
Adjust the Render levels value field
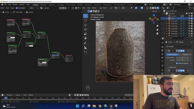click(x=182, y=60)
